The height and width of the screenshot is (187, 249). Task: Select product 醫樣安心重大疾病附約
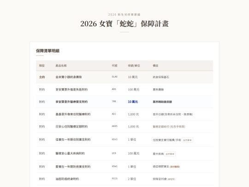click(70, 153)
